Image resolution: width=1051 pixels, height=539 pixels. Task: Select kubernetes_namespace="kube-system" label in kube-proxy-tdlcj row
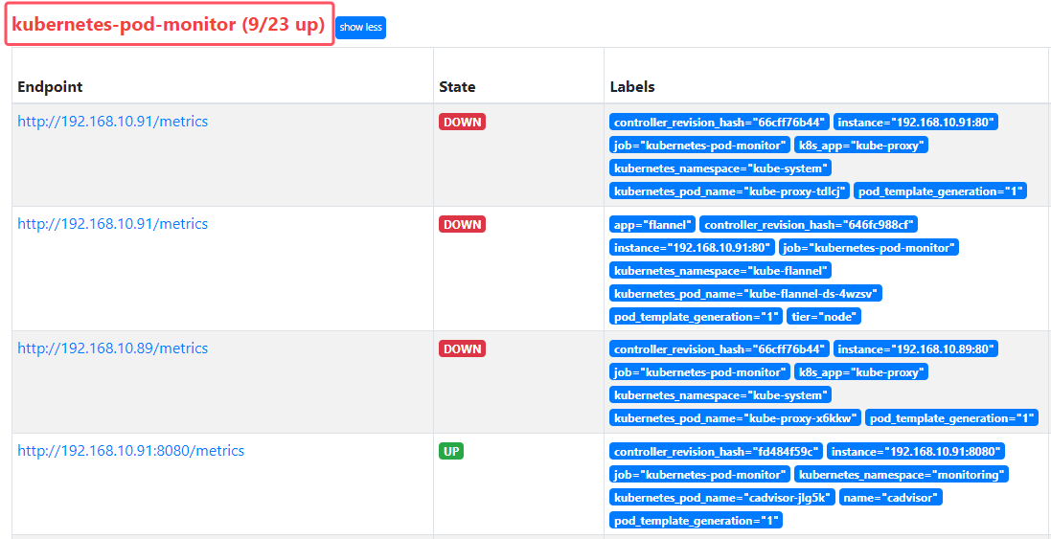720,168
